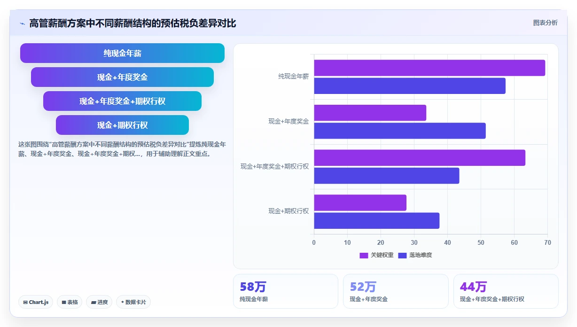Click the purple bar for 现金+年度奖金

coord(370,113)
